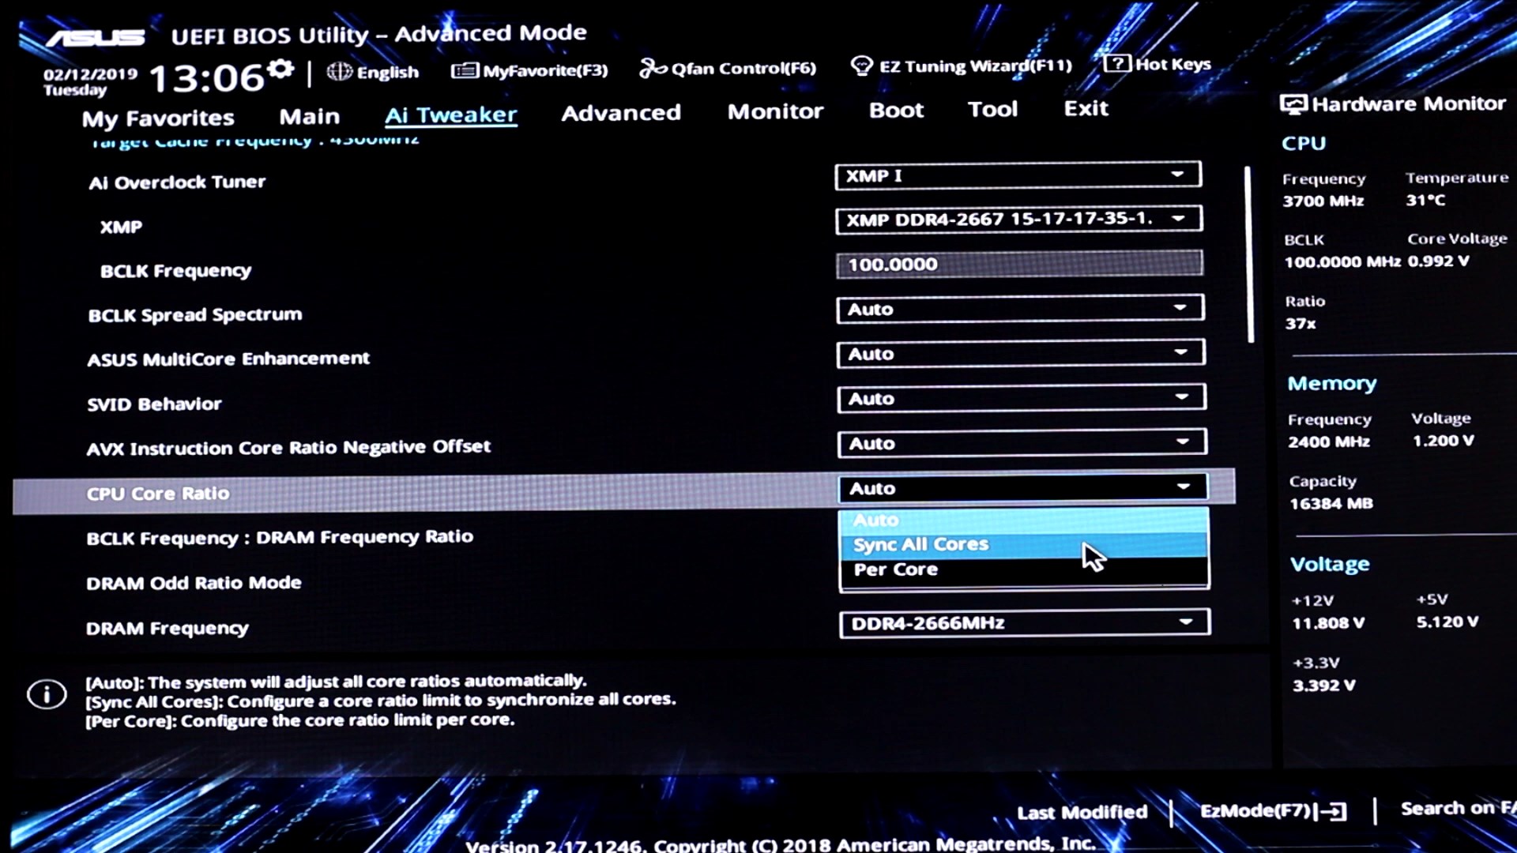Open the My Favorites tab
Screen dimensions: 1517x853
tap(158, 118)
